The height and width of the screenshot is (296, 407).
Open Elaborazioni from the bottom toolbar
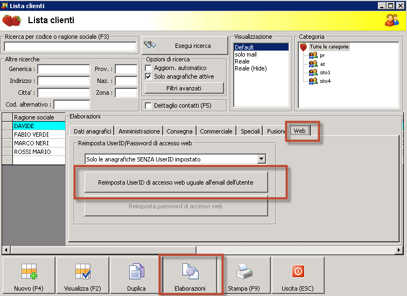190,275
